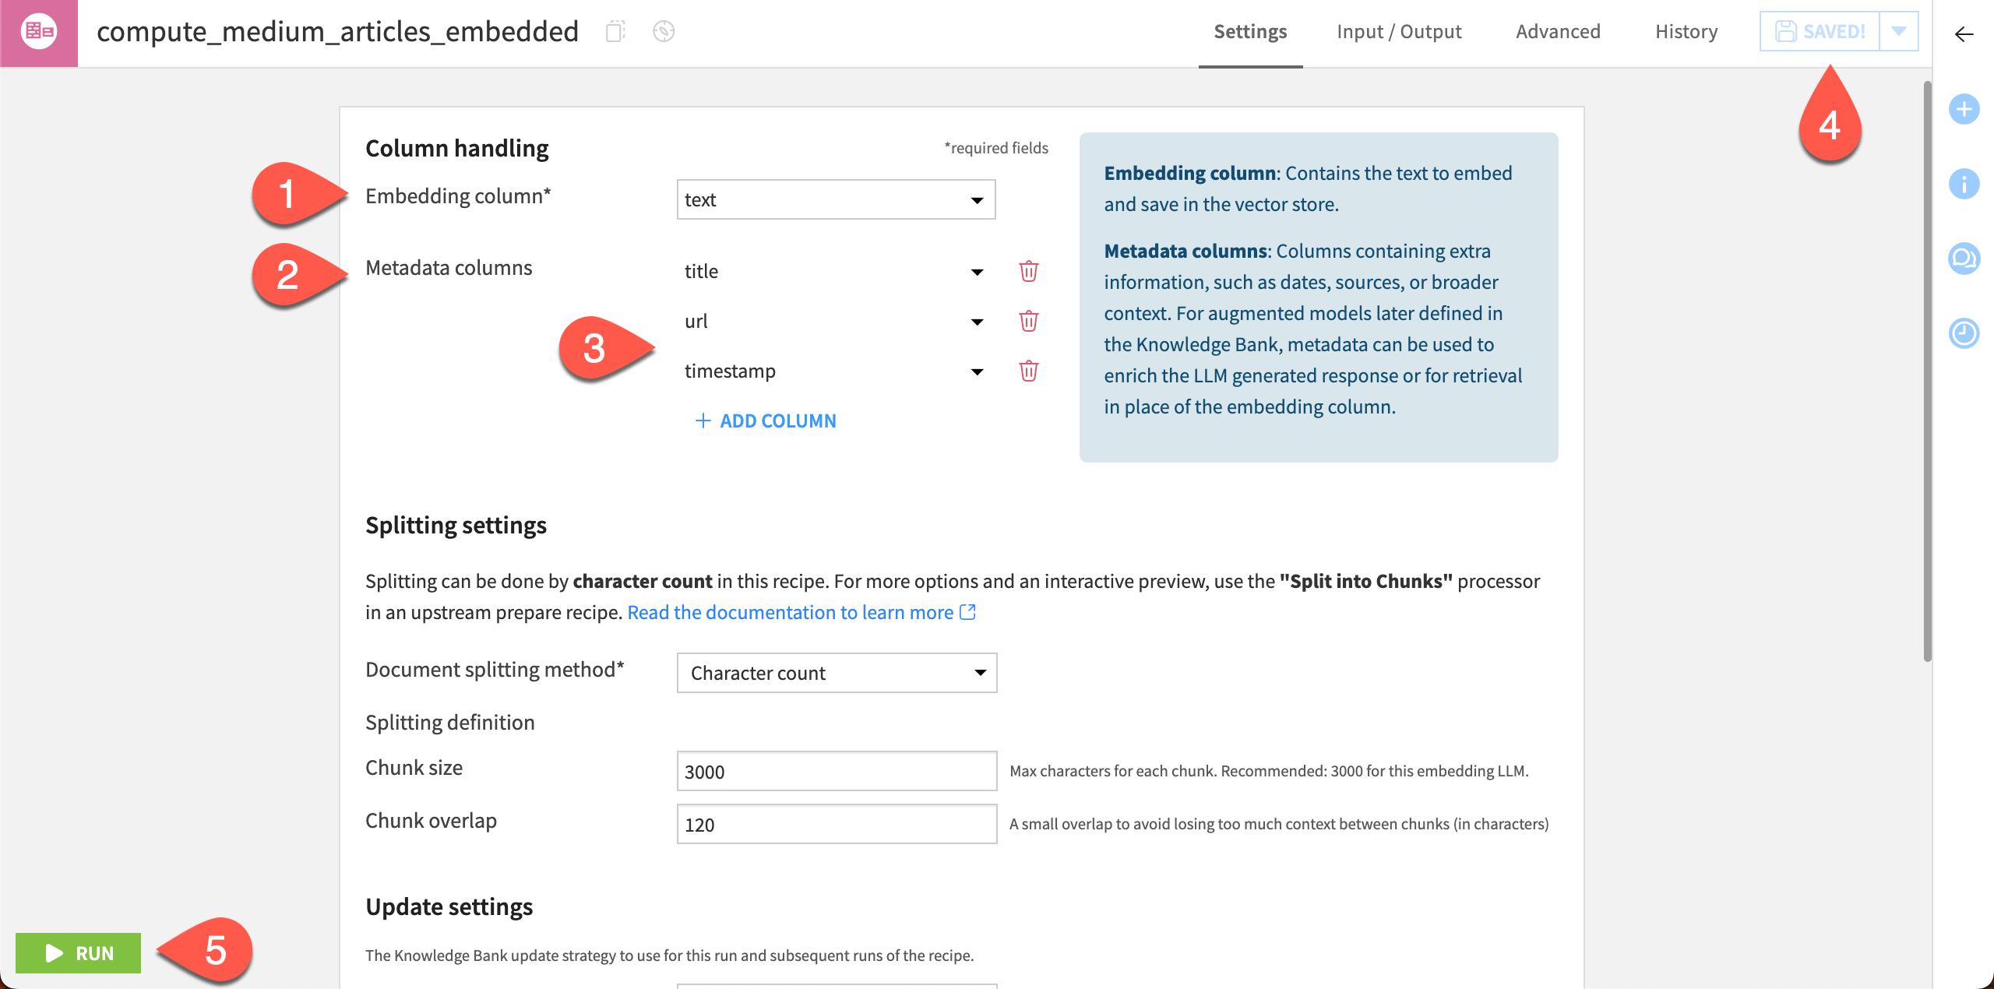The image size is (1994, 989).
Task: Click the green RUN button
Action: tap(78, 953)
